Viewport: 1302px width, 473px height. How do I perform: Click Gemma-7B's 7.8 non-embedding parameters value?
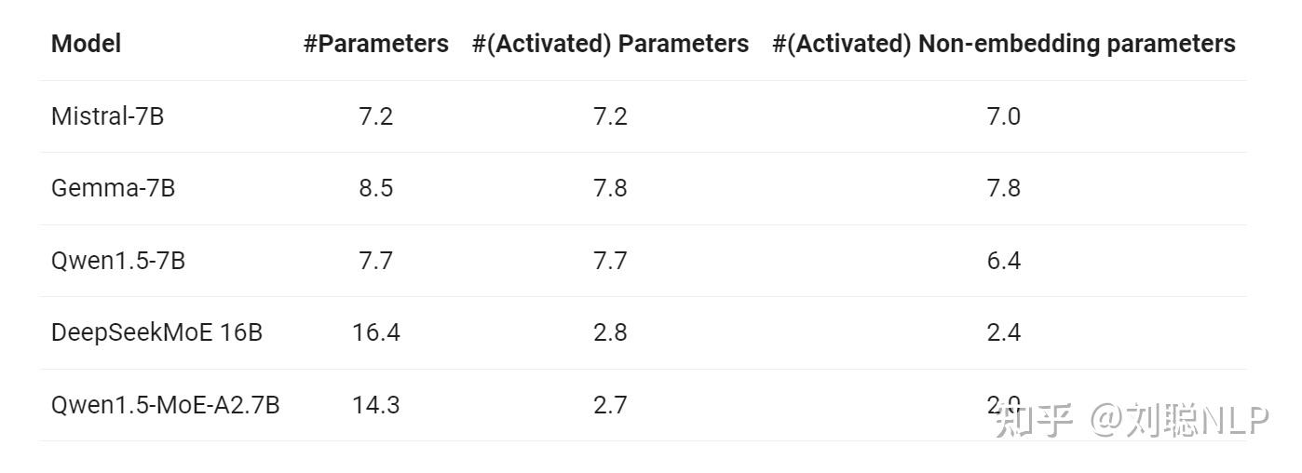[1003, 188]
